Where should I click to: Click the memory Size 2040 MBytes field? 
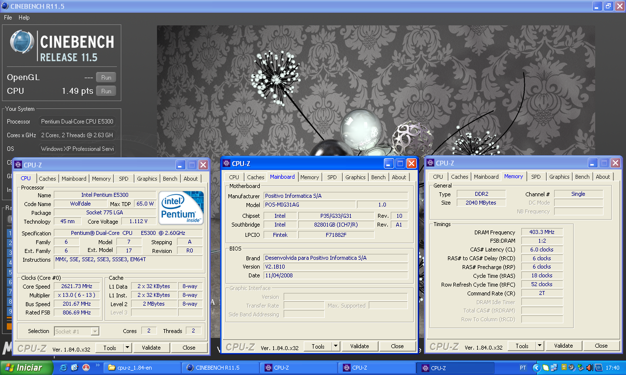481,203
